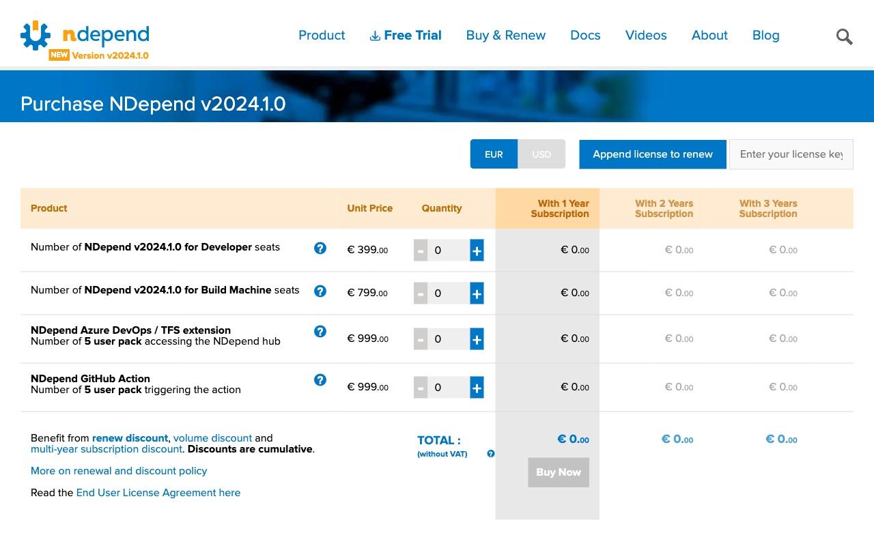
Task: Select the With 2 Years Subscription column
Action: 651,208
